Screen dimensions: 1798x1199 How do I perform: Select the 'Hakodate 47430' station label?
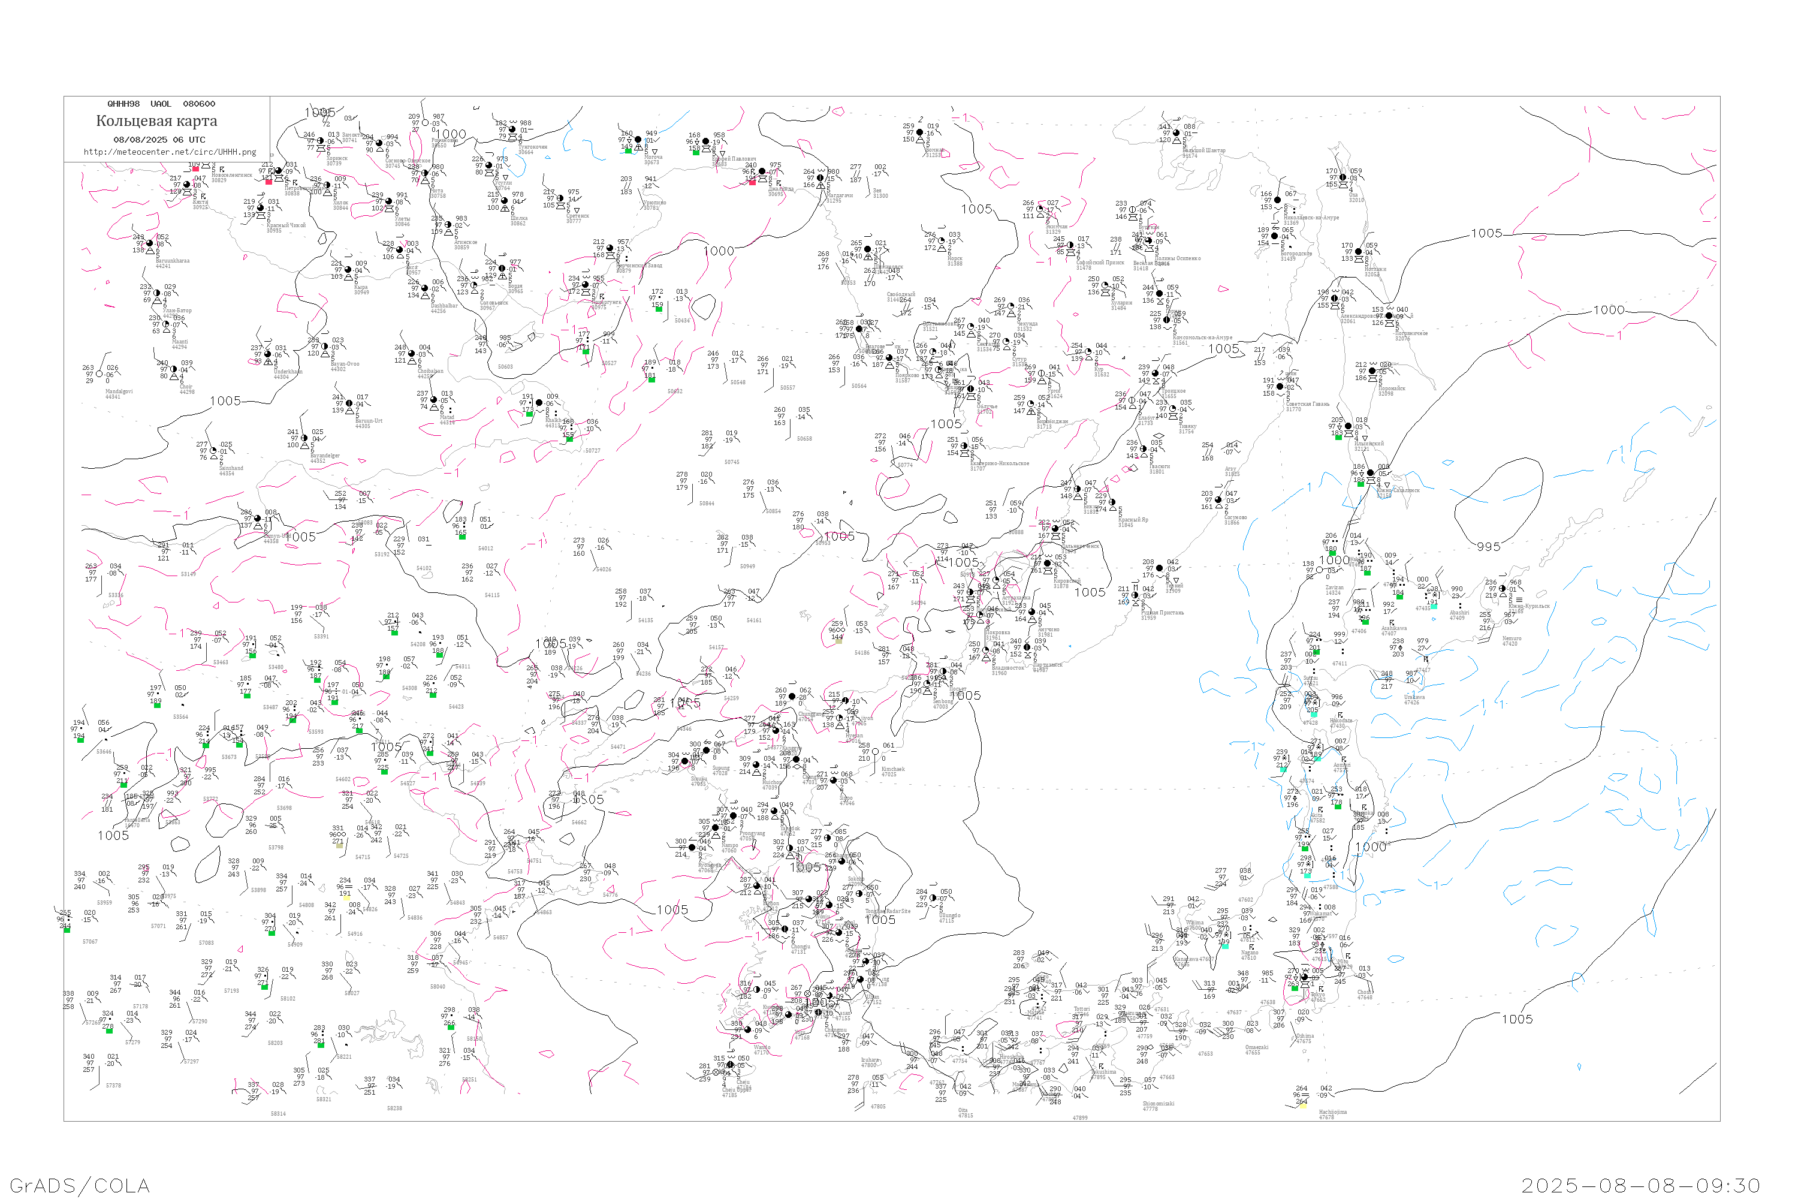pyautogui.click(x=1341, y=724)
